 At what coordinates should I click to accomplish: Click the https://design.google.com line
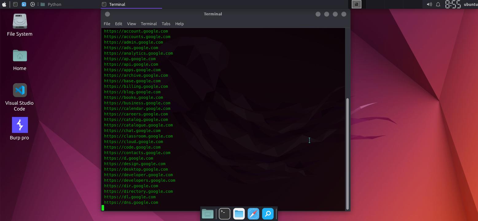coord(135,164)
